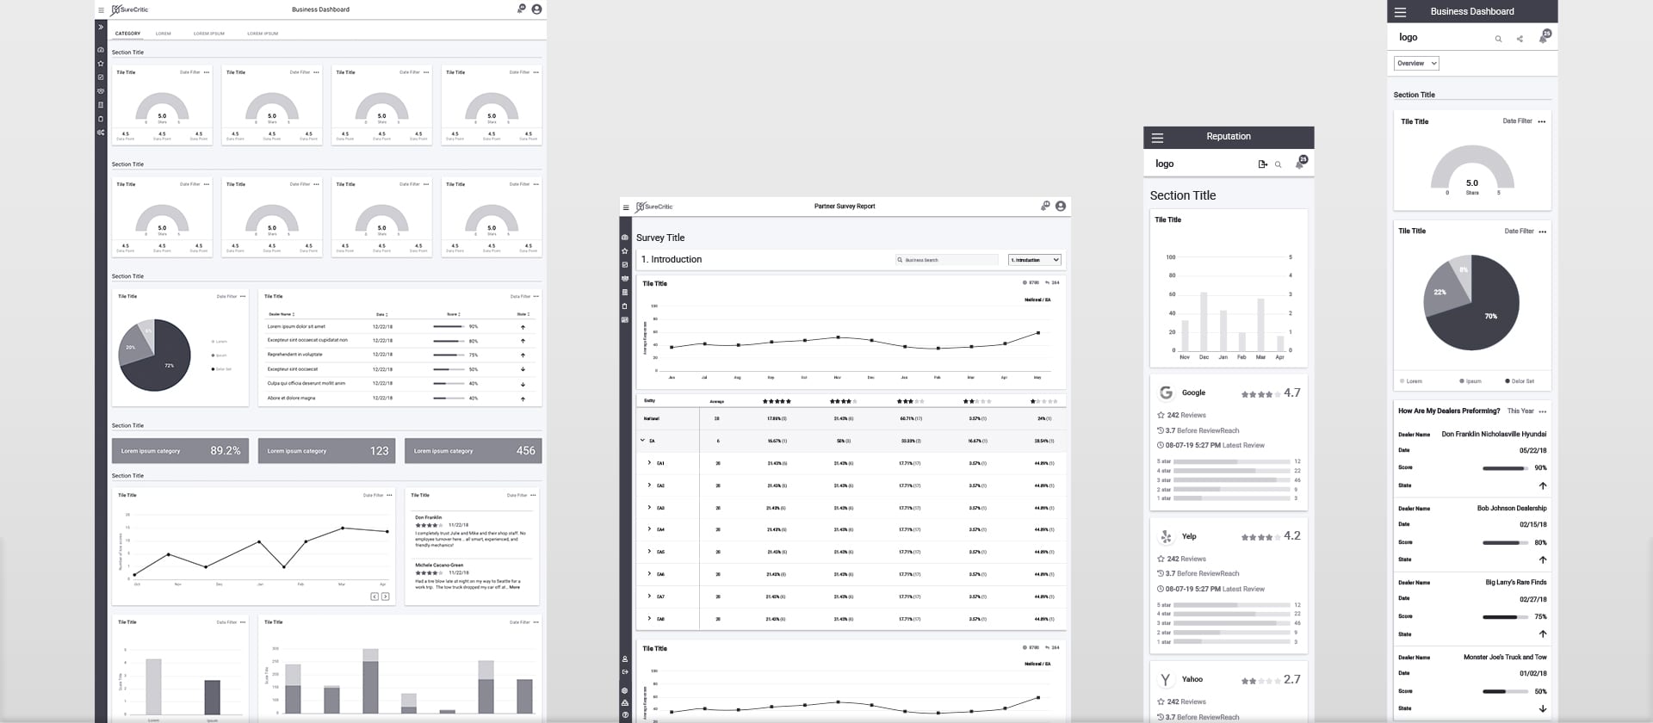Go to next review with right arrow button
Viewport: 1653px width, 723px height.
[385, 596]
